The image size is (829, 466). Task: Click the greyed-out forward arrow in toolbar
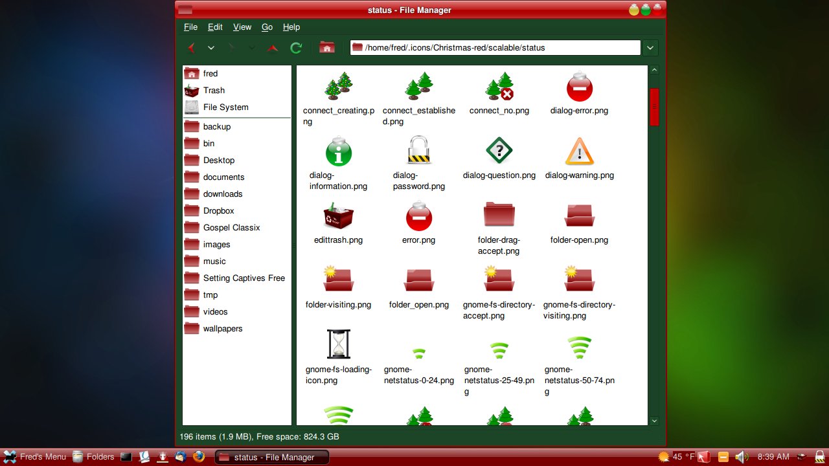click(232, 48)
